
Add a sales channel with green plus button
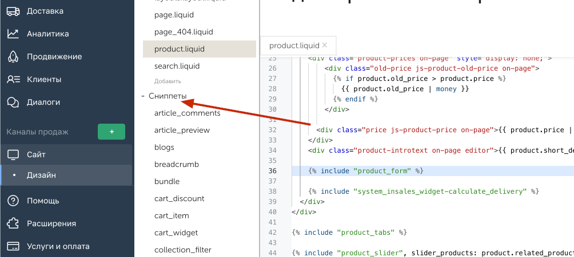pyautogui.click(x=111, y=132)
